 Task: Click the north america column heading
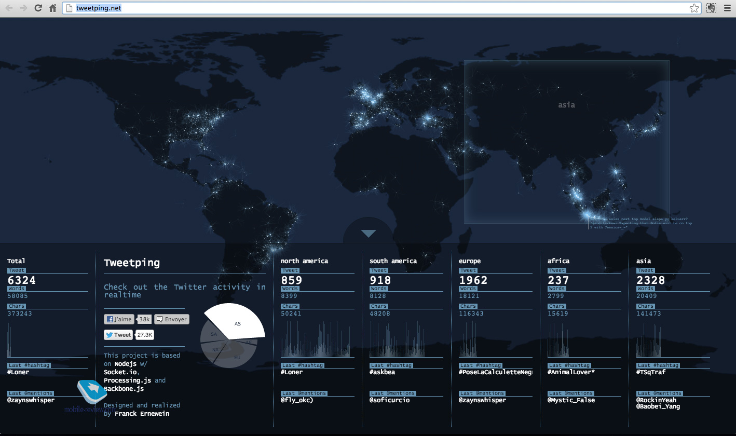pos(304,261)
